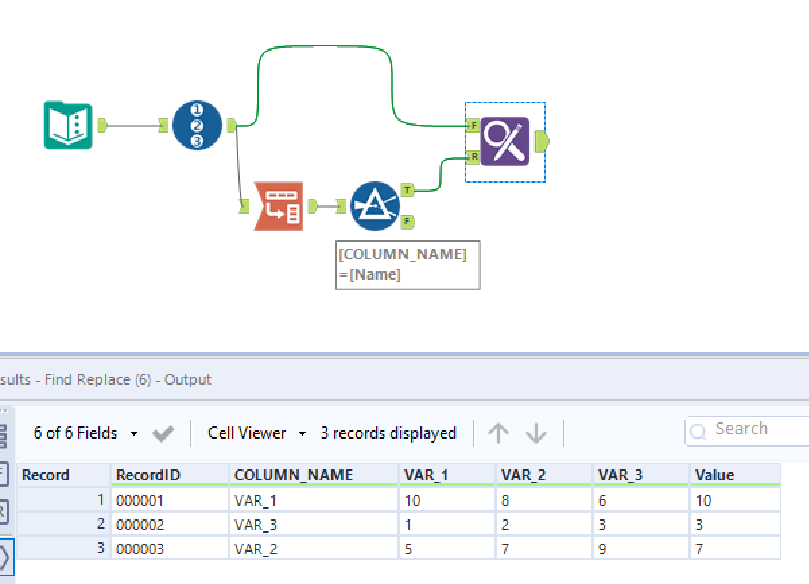The height and width of the screenshot is (584, 809).
Task: Click the Find Replace output anchor
Action: coord(542,141)
